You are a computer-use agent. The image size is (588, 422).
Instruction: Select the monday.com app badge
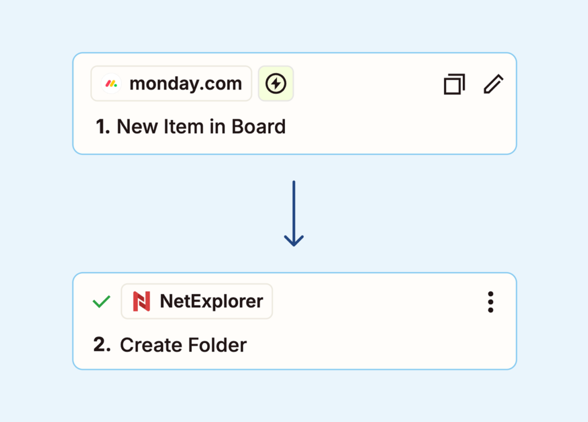click(x=171, y=84)
